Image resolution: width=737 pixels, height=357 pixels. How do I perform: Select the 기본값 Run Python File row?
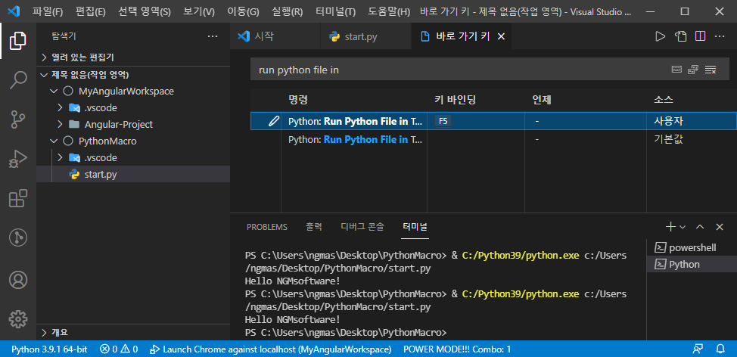[x=493, y=139]
